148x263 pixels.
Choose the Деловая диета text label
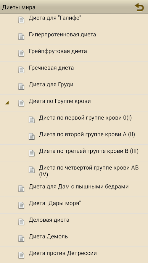coord(49,220)
